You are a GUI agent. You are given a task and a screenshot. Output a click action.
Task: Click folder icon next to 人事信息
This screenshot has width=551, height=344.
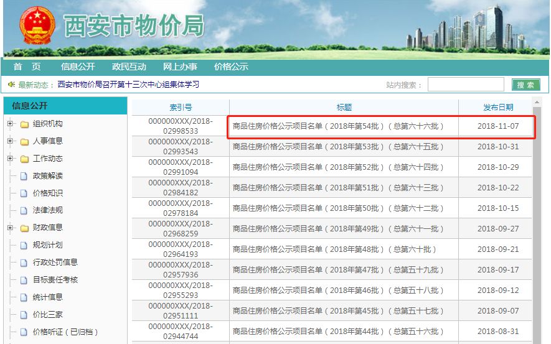click(24, 142)
